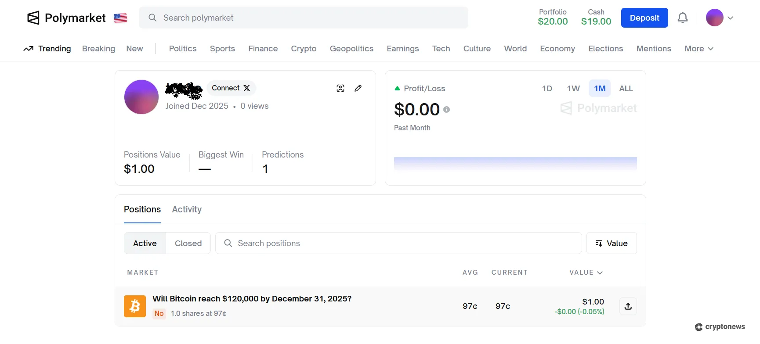Switch to the ALL timeframe
This screenshot has width=760, height=344.
tap(626, 89)
